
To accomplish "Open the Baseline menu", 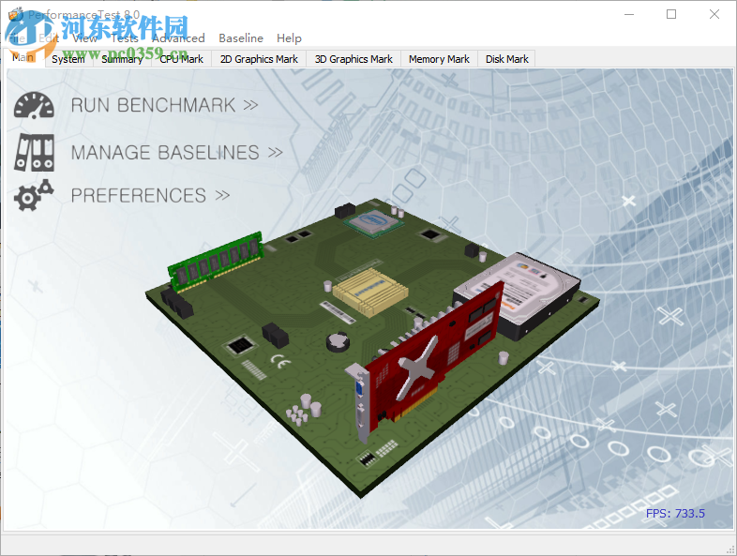I will coord(241,38).
